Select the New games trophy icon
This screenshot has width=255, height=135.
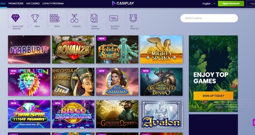pos(35,18)
